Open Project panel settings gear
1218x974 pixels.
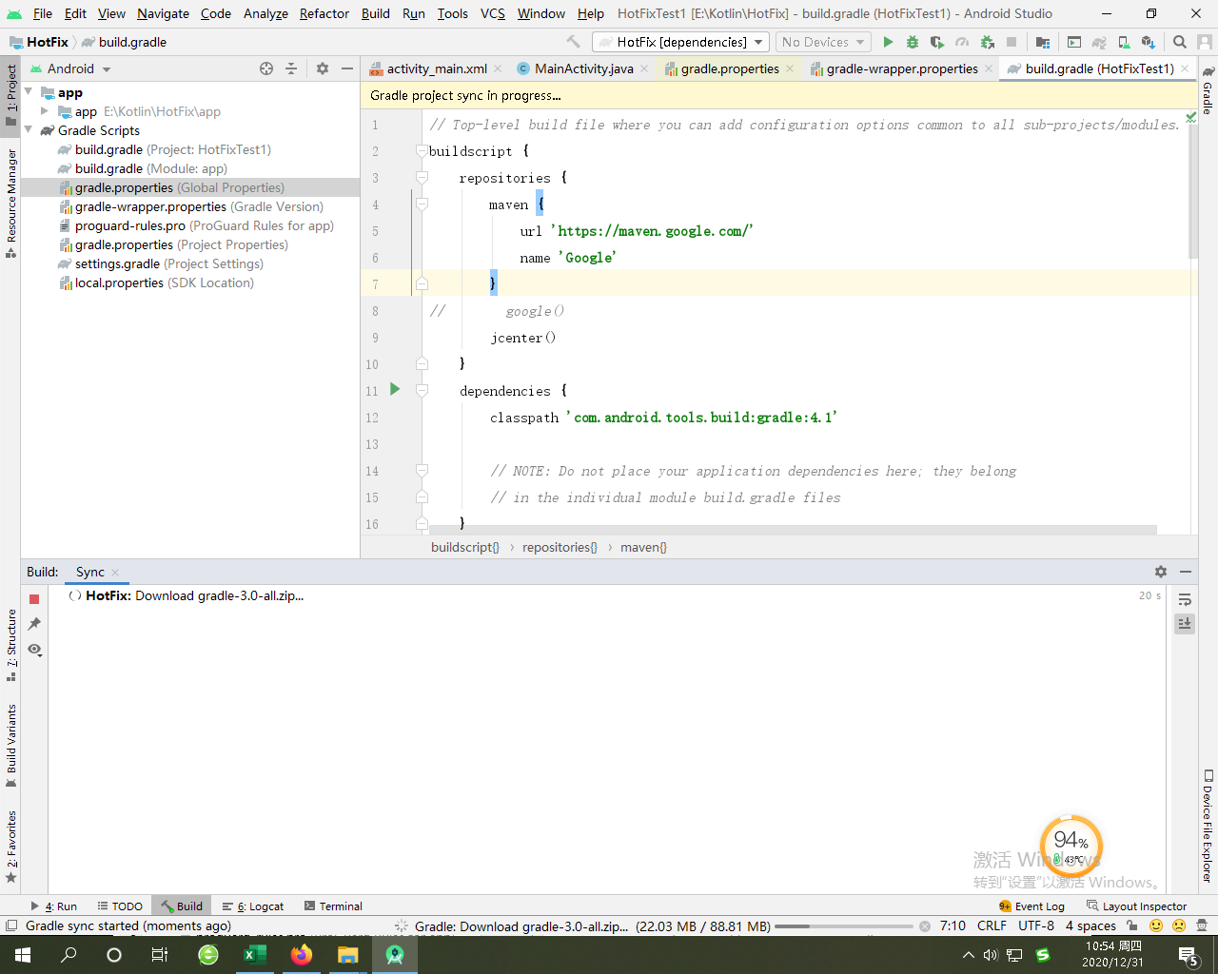tap(323, 68)
